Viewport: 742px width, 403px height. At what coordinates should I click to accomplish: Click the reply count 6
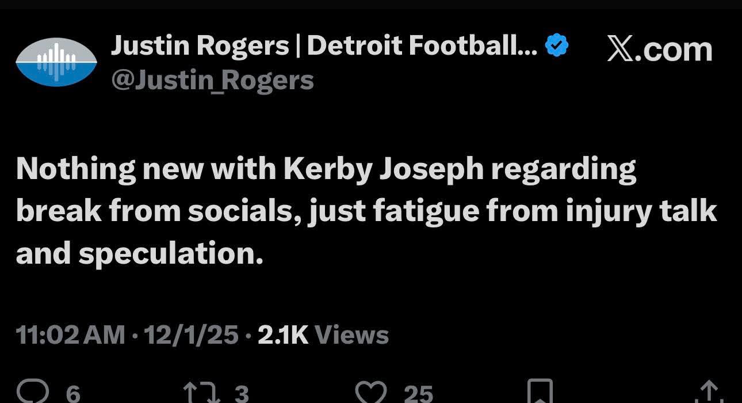pos(73,394)
